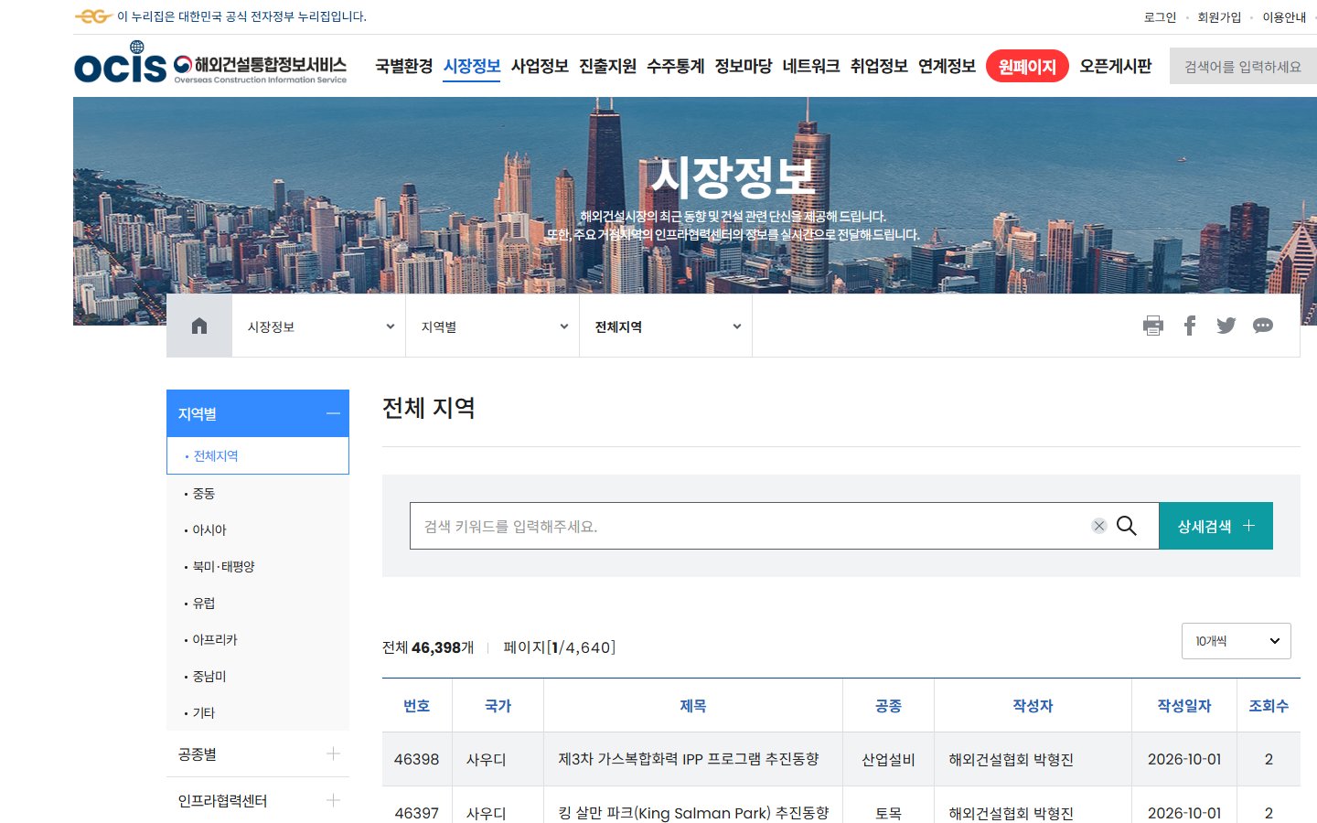Open the 10개씩 page size dropdown
The width and height of the screenshot is (1317, 823).
[1237, 641]
